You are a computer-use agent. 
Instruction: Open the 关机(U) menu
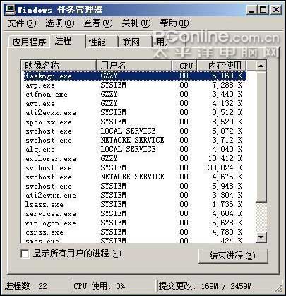tap(136, 23)
